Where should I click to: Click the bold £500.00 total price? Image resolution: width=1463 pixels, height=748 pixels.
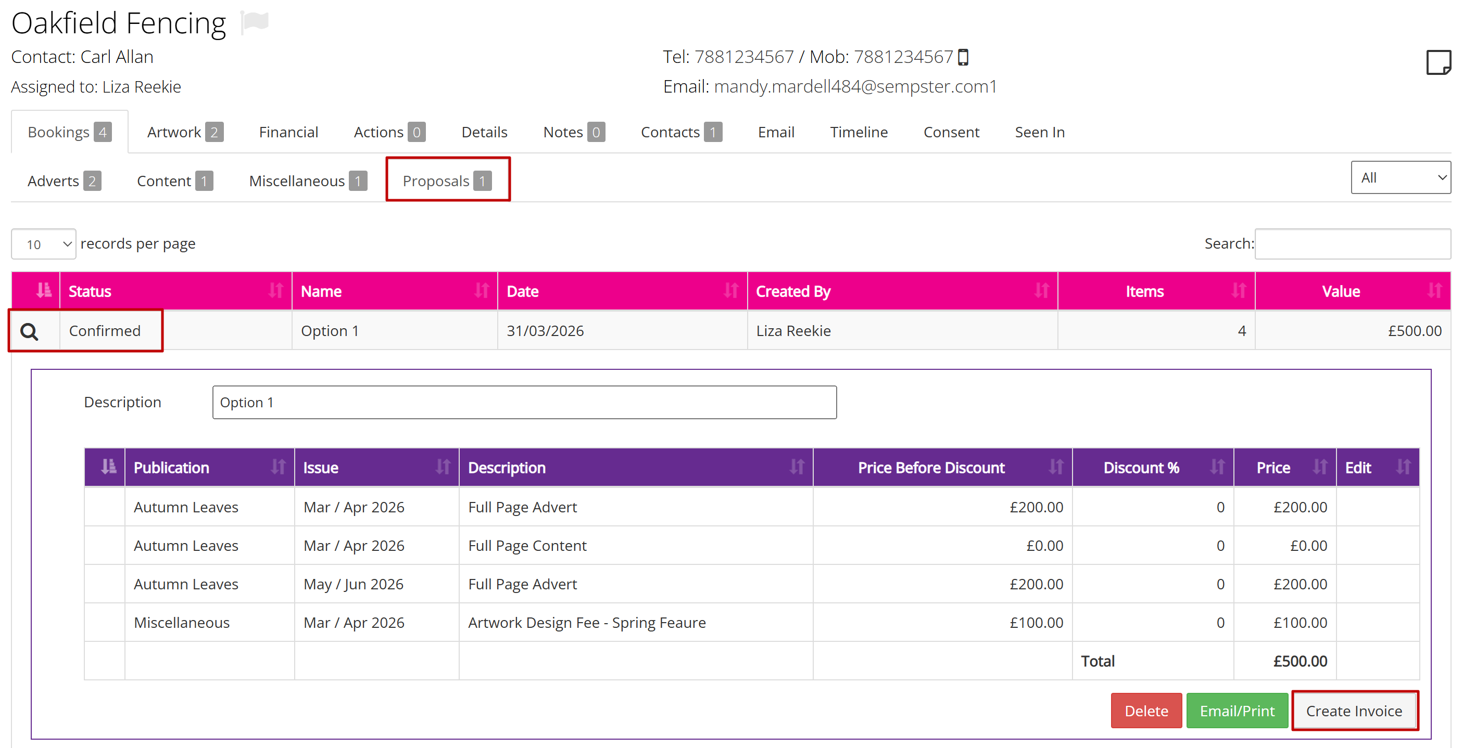[1300, 661]
